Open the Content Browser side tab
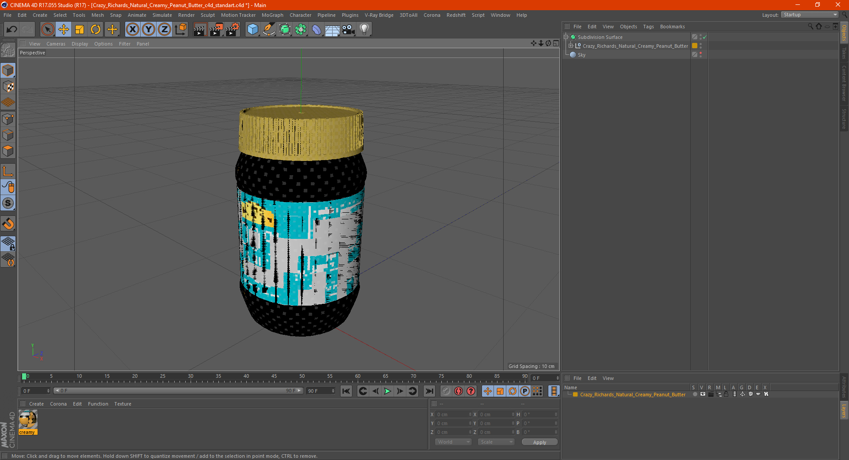Screen dimensions: 849x460 [844, 84]
